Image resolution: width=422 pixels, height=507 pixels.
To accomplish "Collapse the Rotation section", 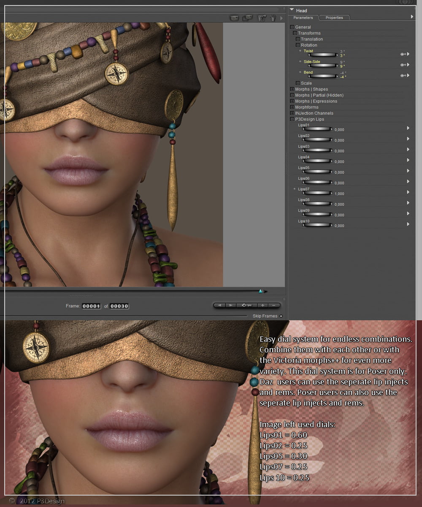I will click(298, 45).
